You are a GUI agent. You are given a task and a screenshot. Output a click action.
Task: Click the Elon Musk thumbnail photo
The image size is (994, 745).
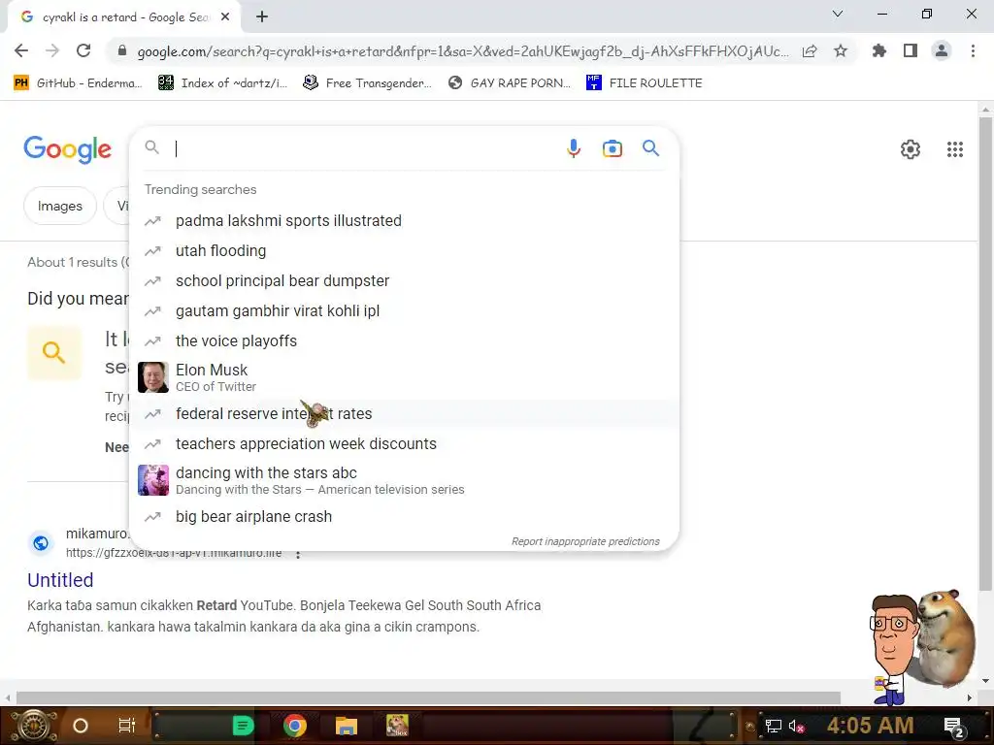point(153,377)
